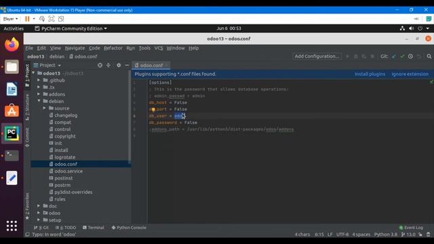Open the Event Log

point(411,228)
